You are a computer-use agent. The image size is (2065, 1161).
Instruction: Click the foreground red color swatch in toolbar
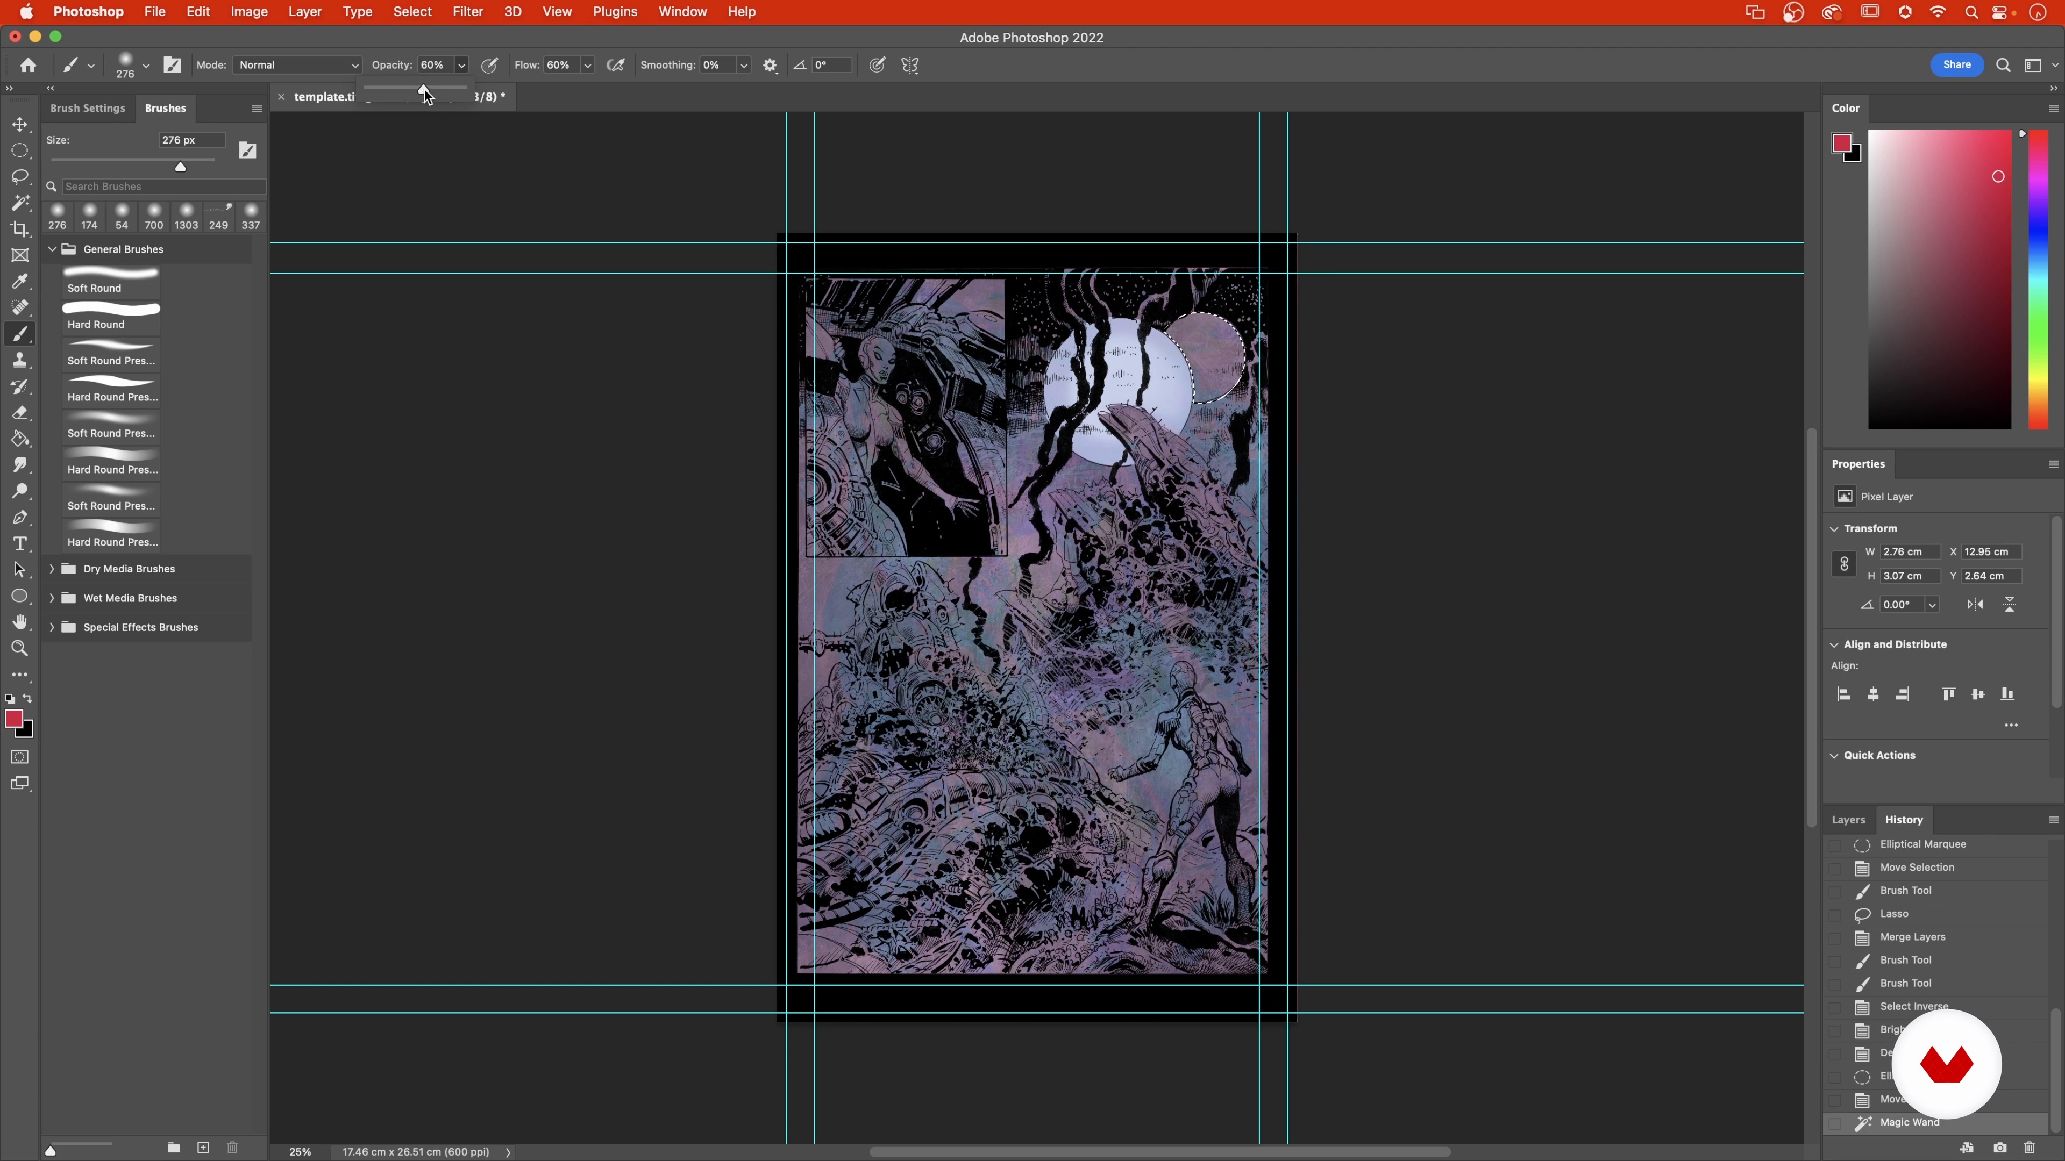13,719
